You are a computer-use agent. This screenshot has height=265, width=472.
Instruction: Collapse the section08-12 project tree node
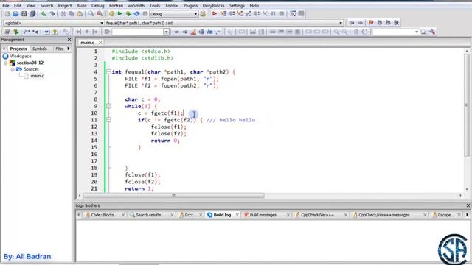[x=5, y=63]
